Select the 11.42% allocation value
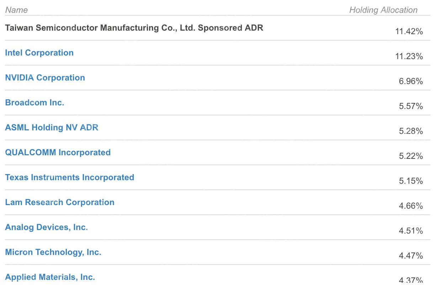The image size is (436, 292). 409,31
